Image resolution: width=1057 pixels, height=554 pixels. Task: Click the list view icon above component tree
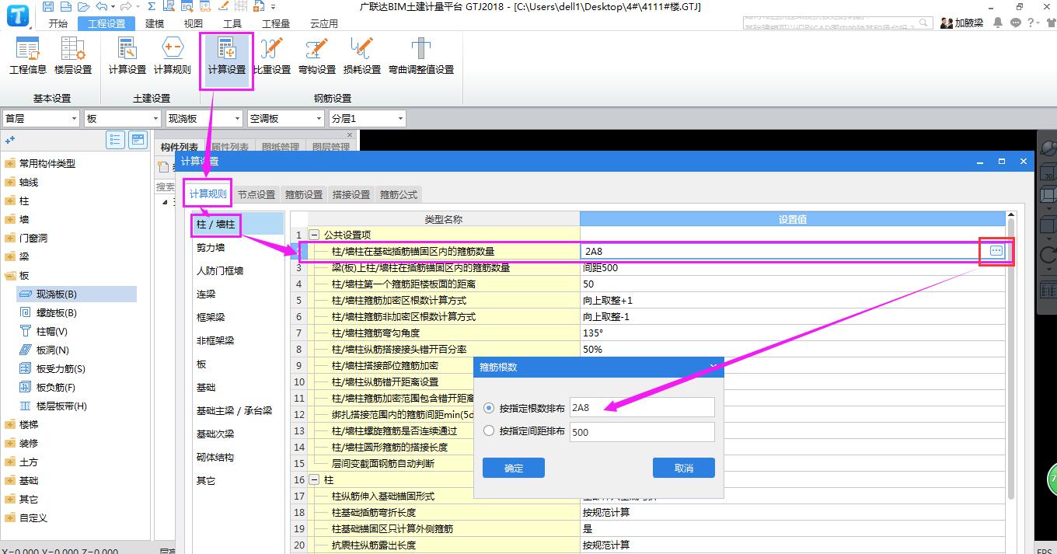pos(116,140)
